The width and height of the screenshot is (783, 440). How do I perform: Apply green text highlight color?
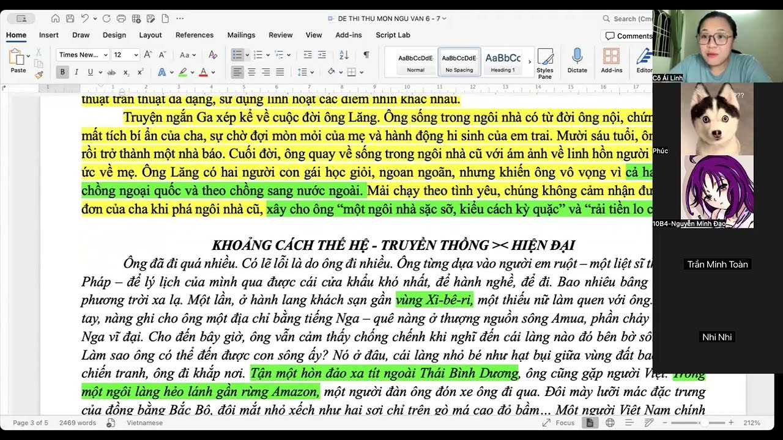pyautogui.click(x=182, y=72)
